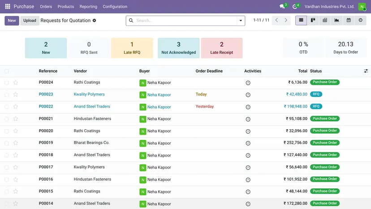Click the Yesterday deadline on P00022
Viewport: 371px width, 209px height.
pyautogui.click(x=205, y=106)
